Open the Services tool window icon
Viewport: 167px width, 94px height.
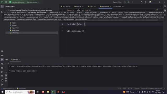pos(2,72)
